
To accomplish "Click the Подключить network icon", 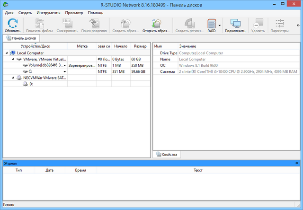I will pyautogui.click(x=235, y=24).
